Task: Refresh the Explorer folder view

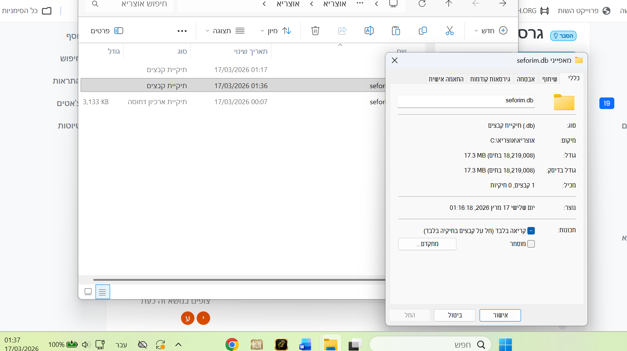Action: pyautogui.click(x=422, y=4)
